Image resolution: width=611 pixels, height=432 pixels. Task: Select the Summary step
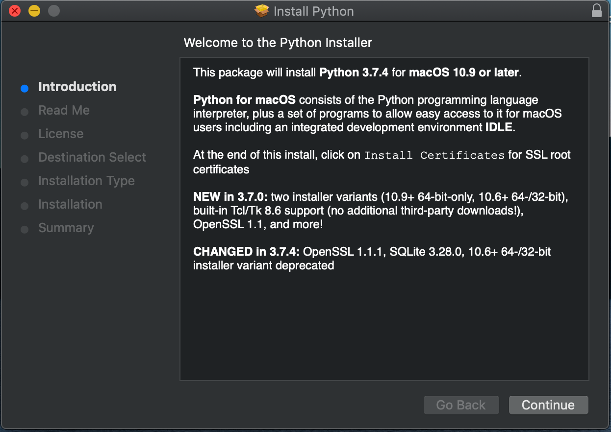point(66,228)
